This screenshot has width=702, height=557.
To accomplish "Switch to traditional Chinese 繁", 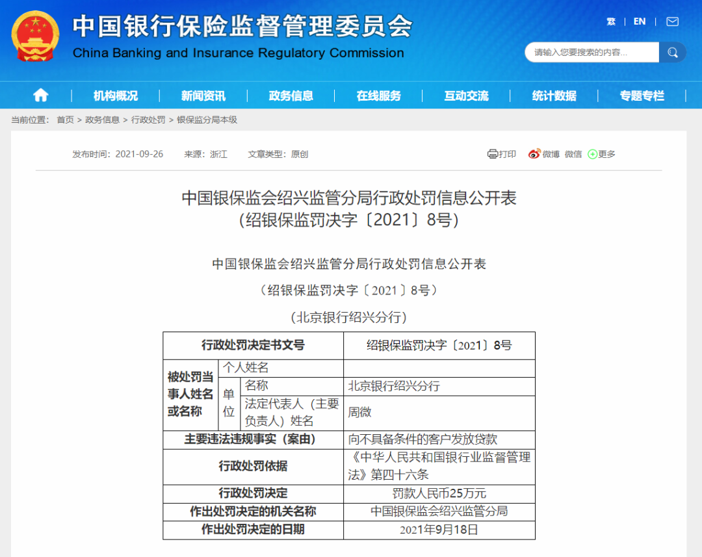I will 611,21.
